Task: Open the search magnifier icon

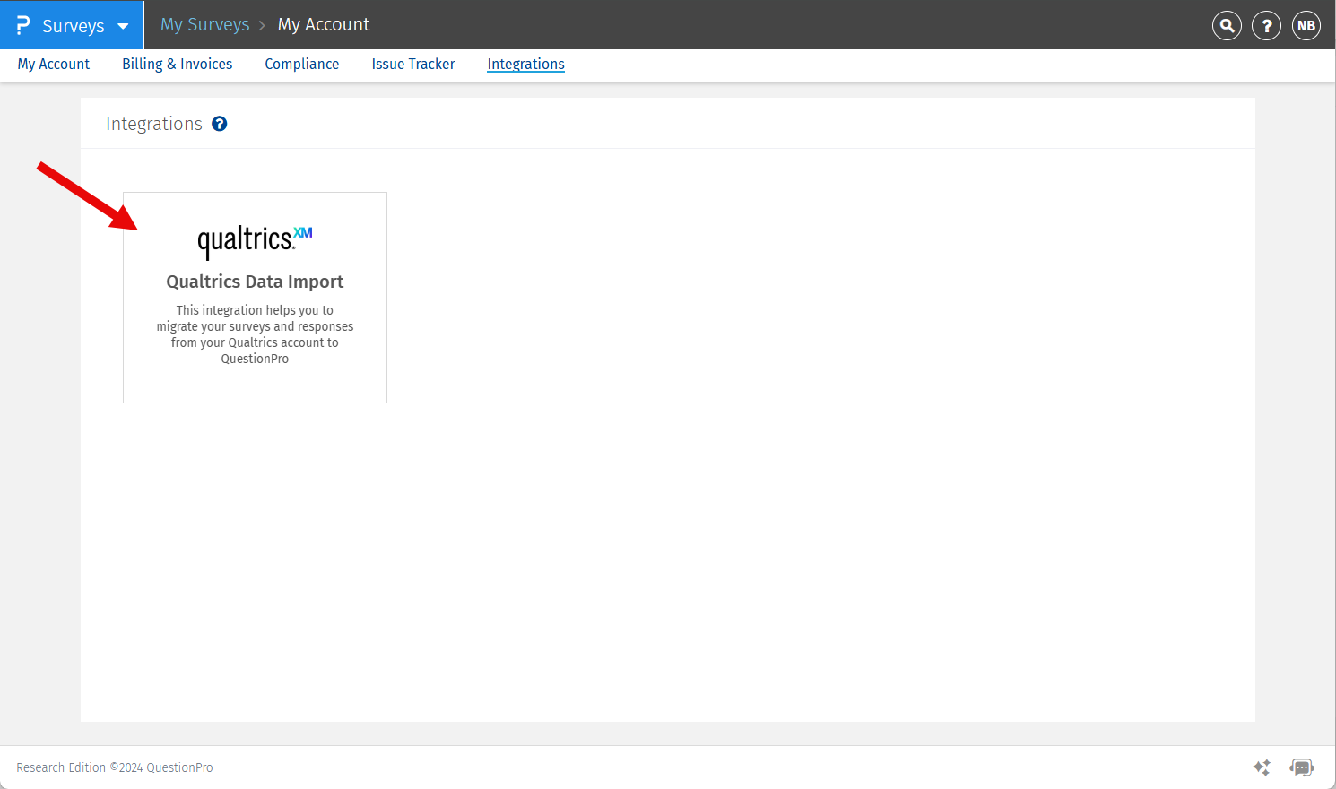Action: [1227, 26]
